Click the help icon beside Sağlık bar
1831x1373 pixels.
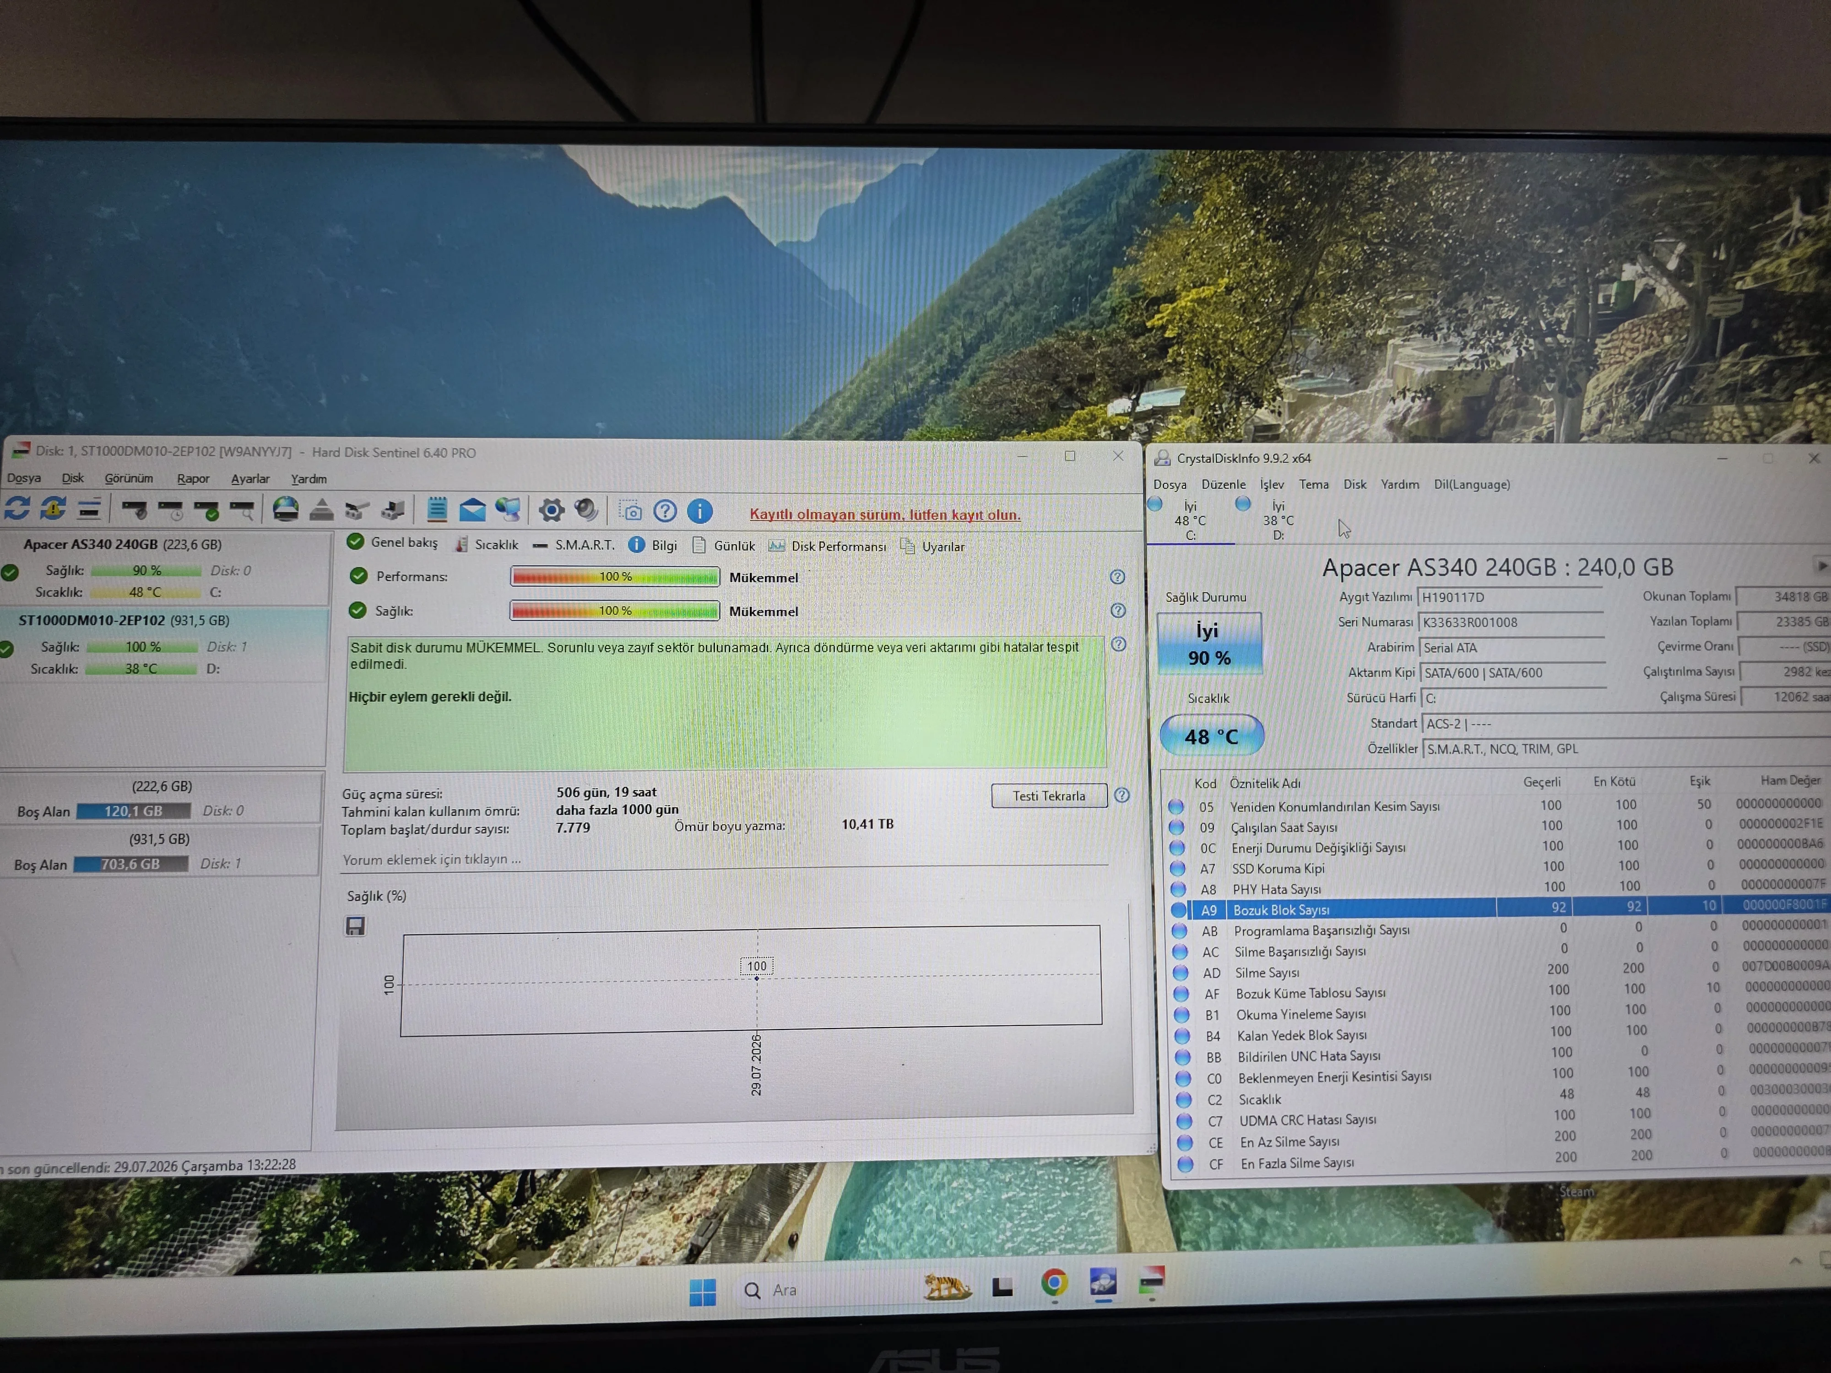coord(1117,611)
